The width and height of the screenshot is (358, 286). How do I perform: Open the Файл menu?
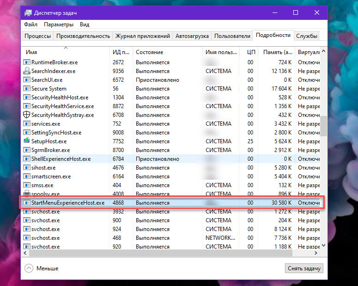30,24
